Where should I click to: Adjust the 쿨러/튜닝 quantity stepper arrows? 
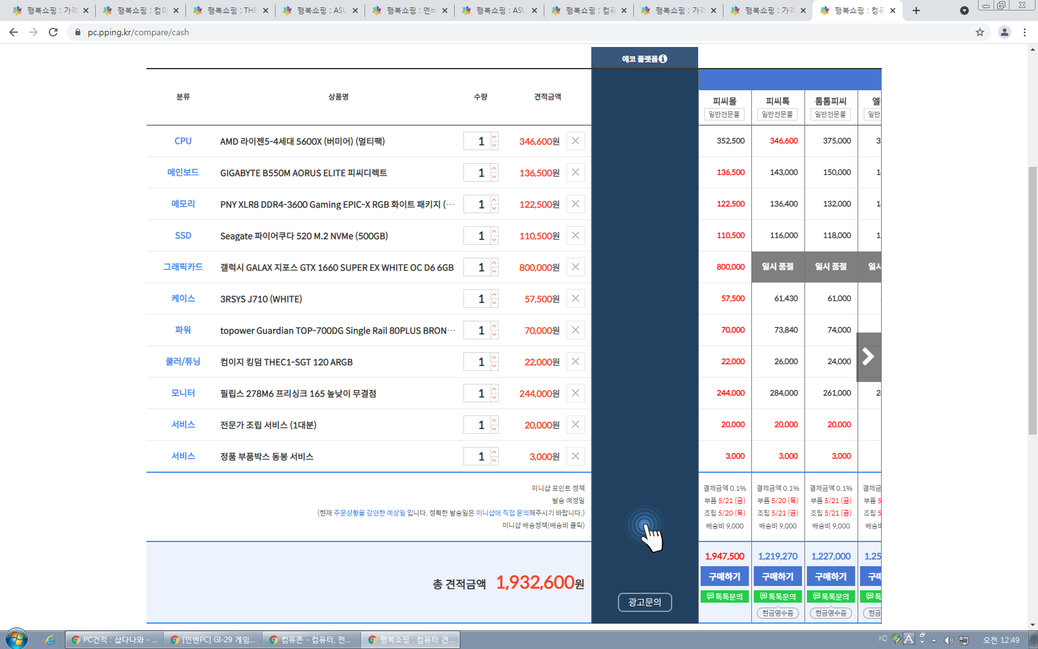(494, 362)
